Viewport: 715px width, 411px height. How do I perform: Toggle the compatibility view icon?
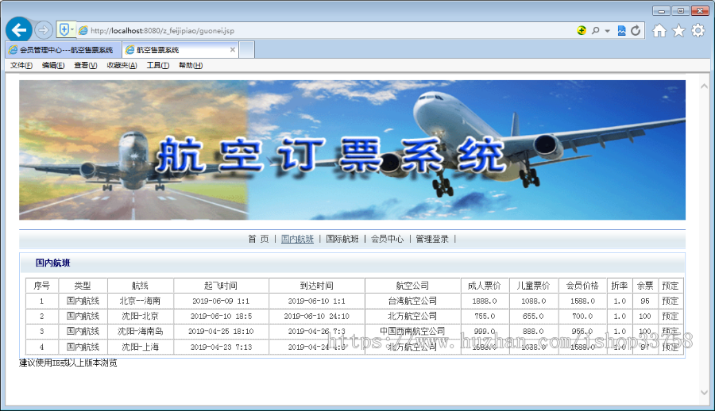(x=621, y=30)
